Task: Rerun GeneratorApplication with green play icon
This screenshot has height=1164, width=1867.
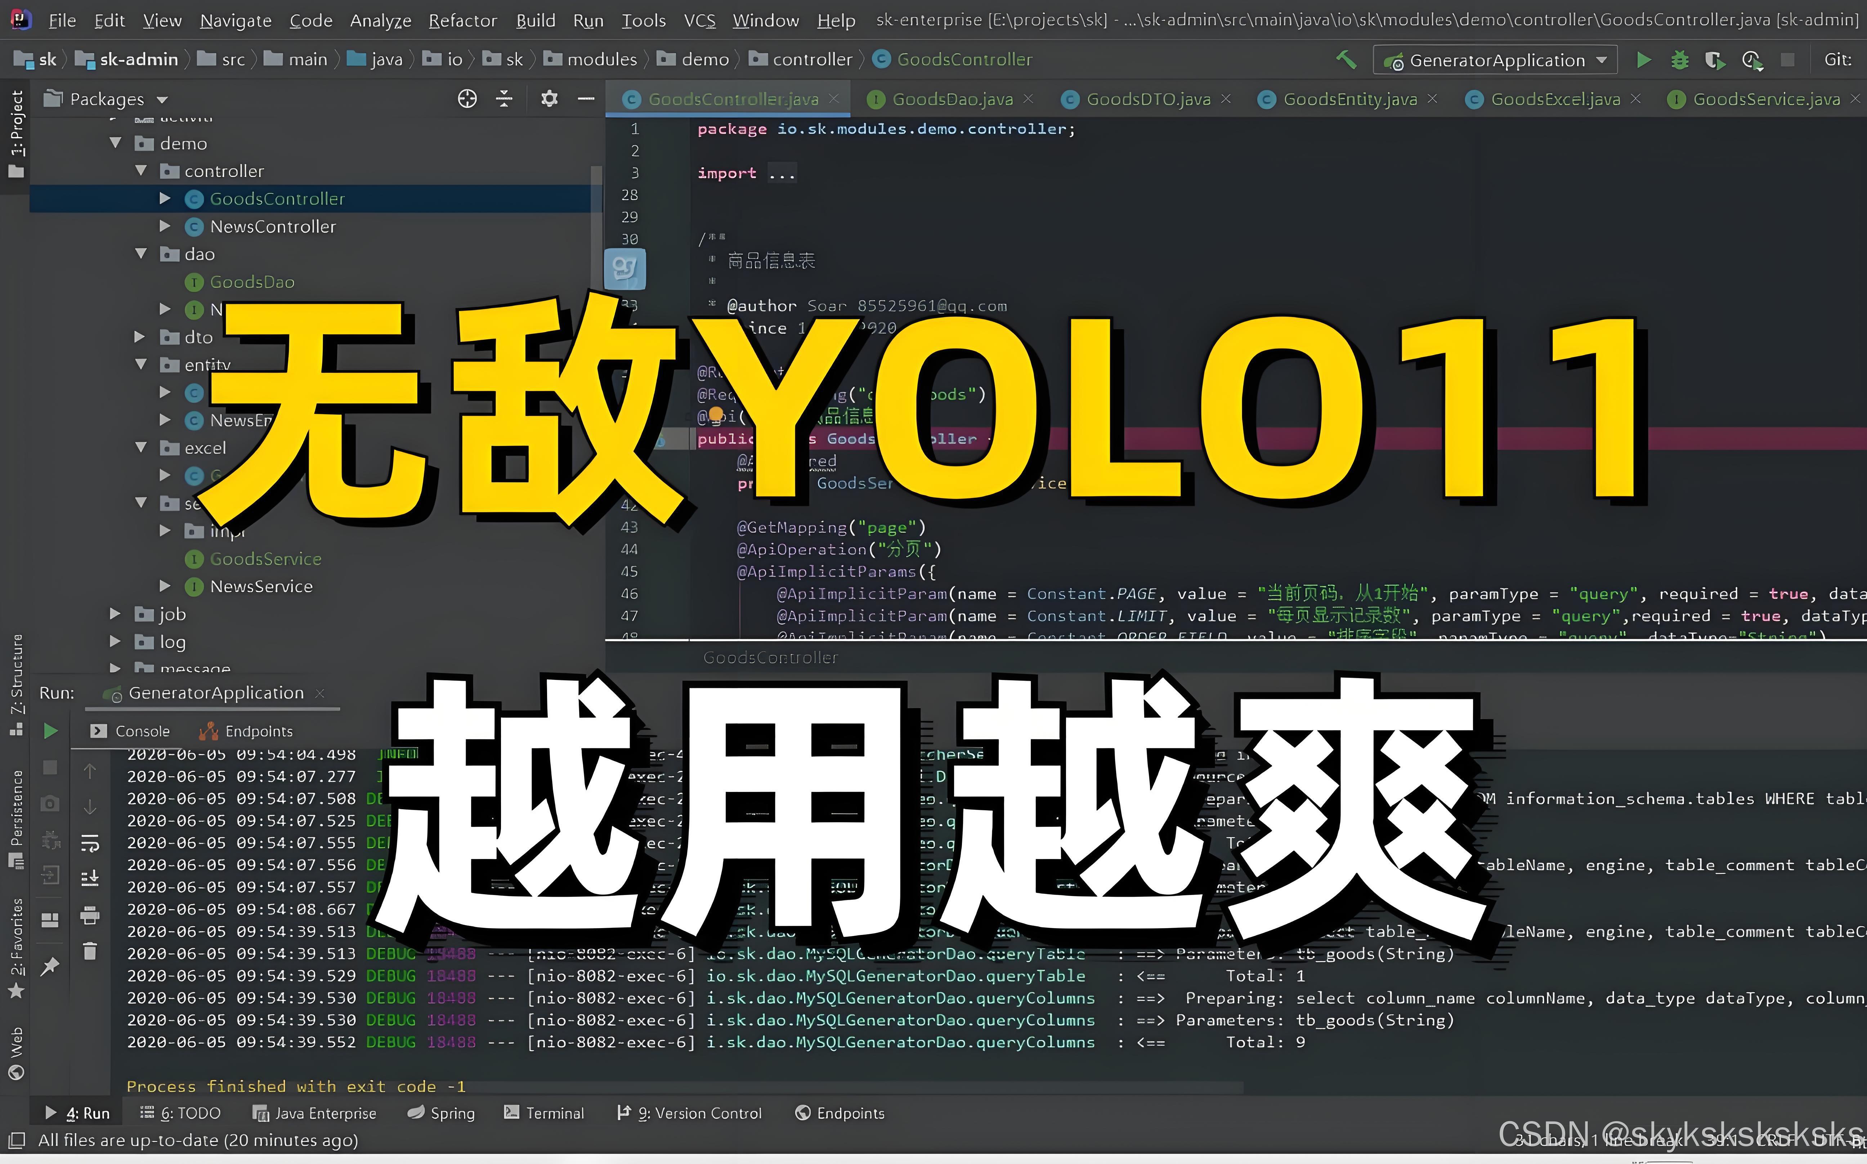Action: pos(51,731)
